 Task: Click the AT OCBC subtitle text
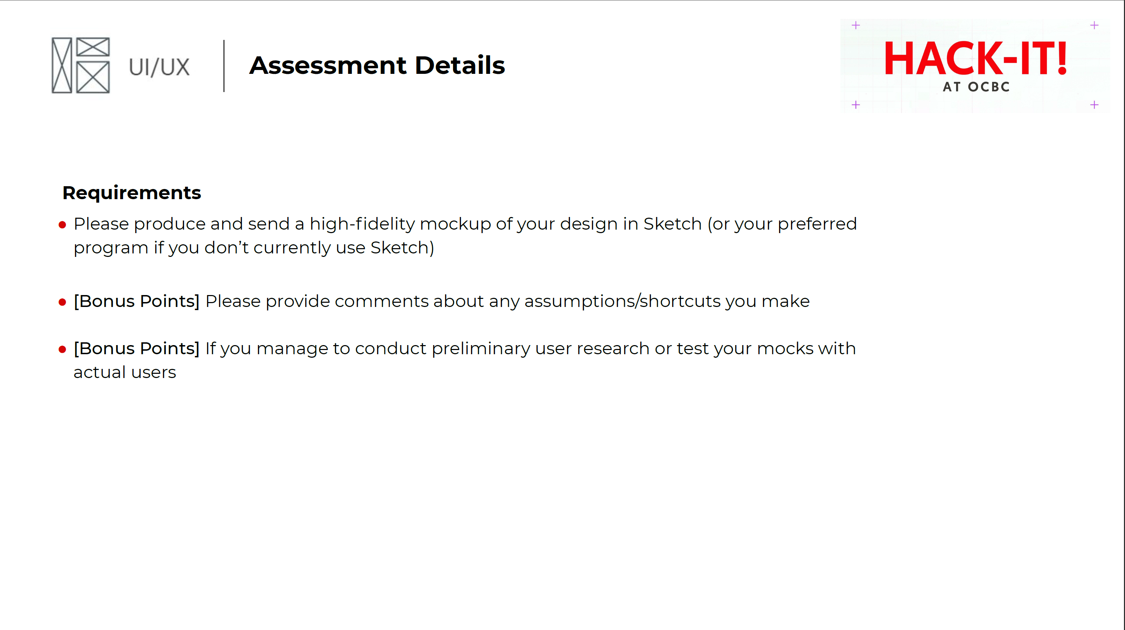point(976,87)
